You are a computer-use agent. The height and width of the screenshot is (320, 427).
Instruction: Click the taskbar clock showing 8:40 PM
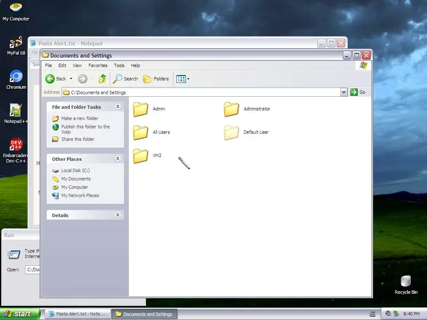tap(411, 314)
